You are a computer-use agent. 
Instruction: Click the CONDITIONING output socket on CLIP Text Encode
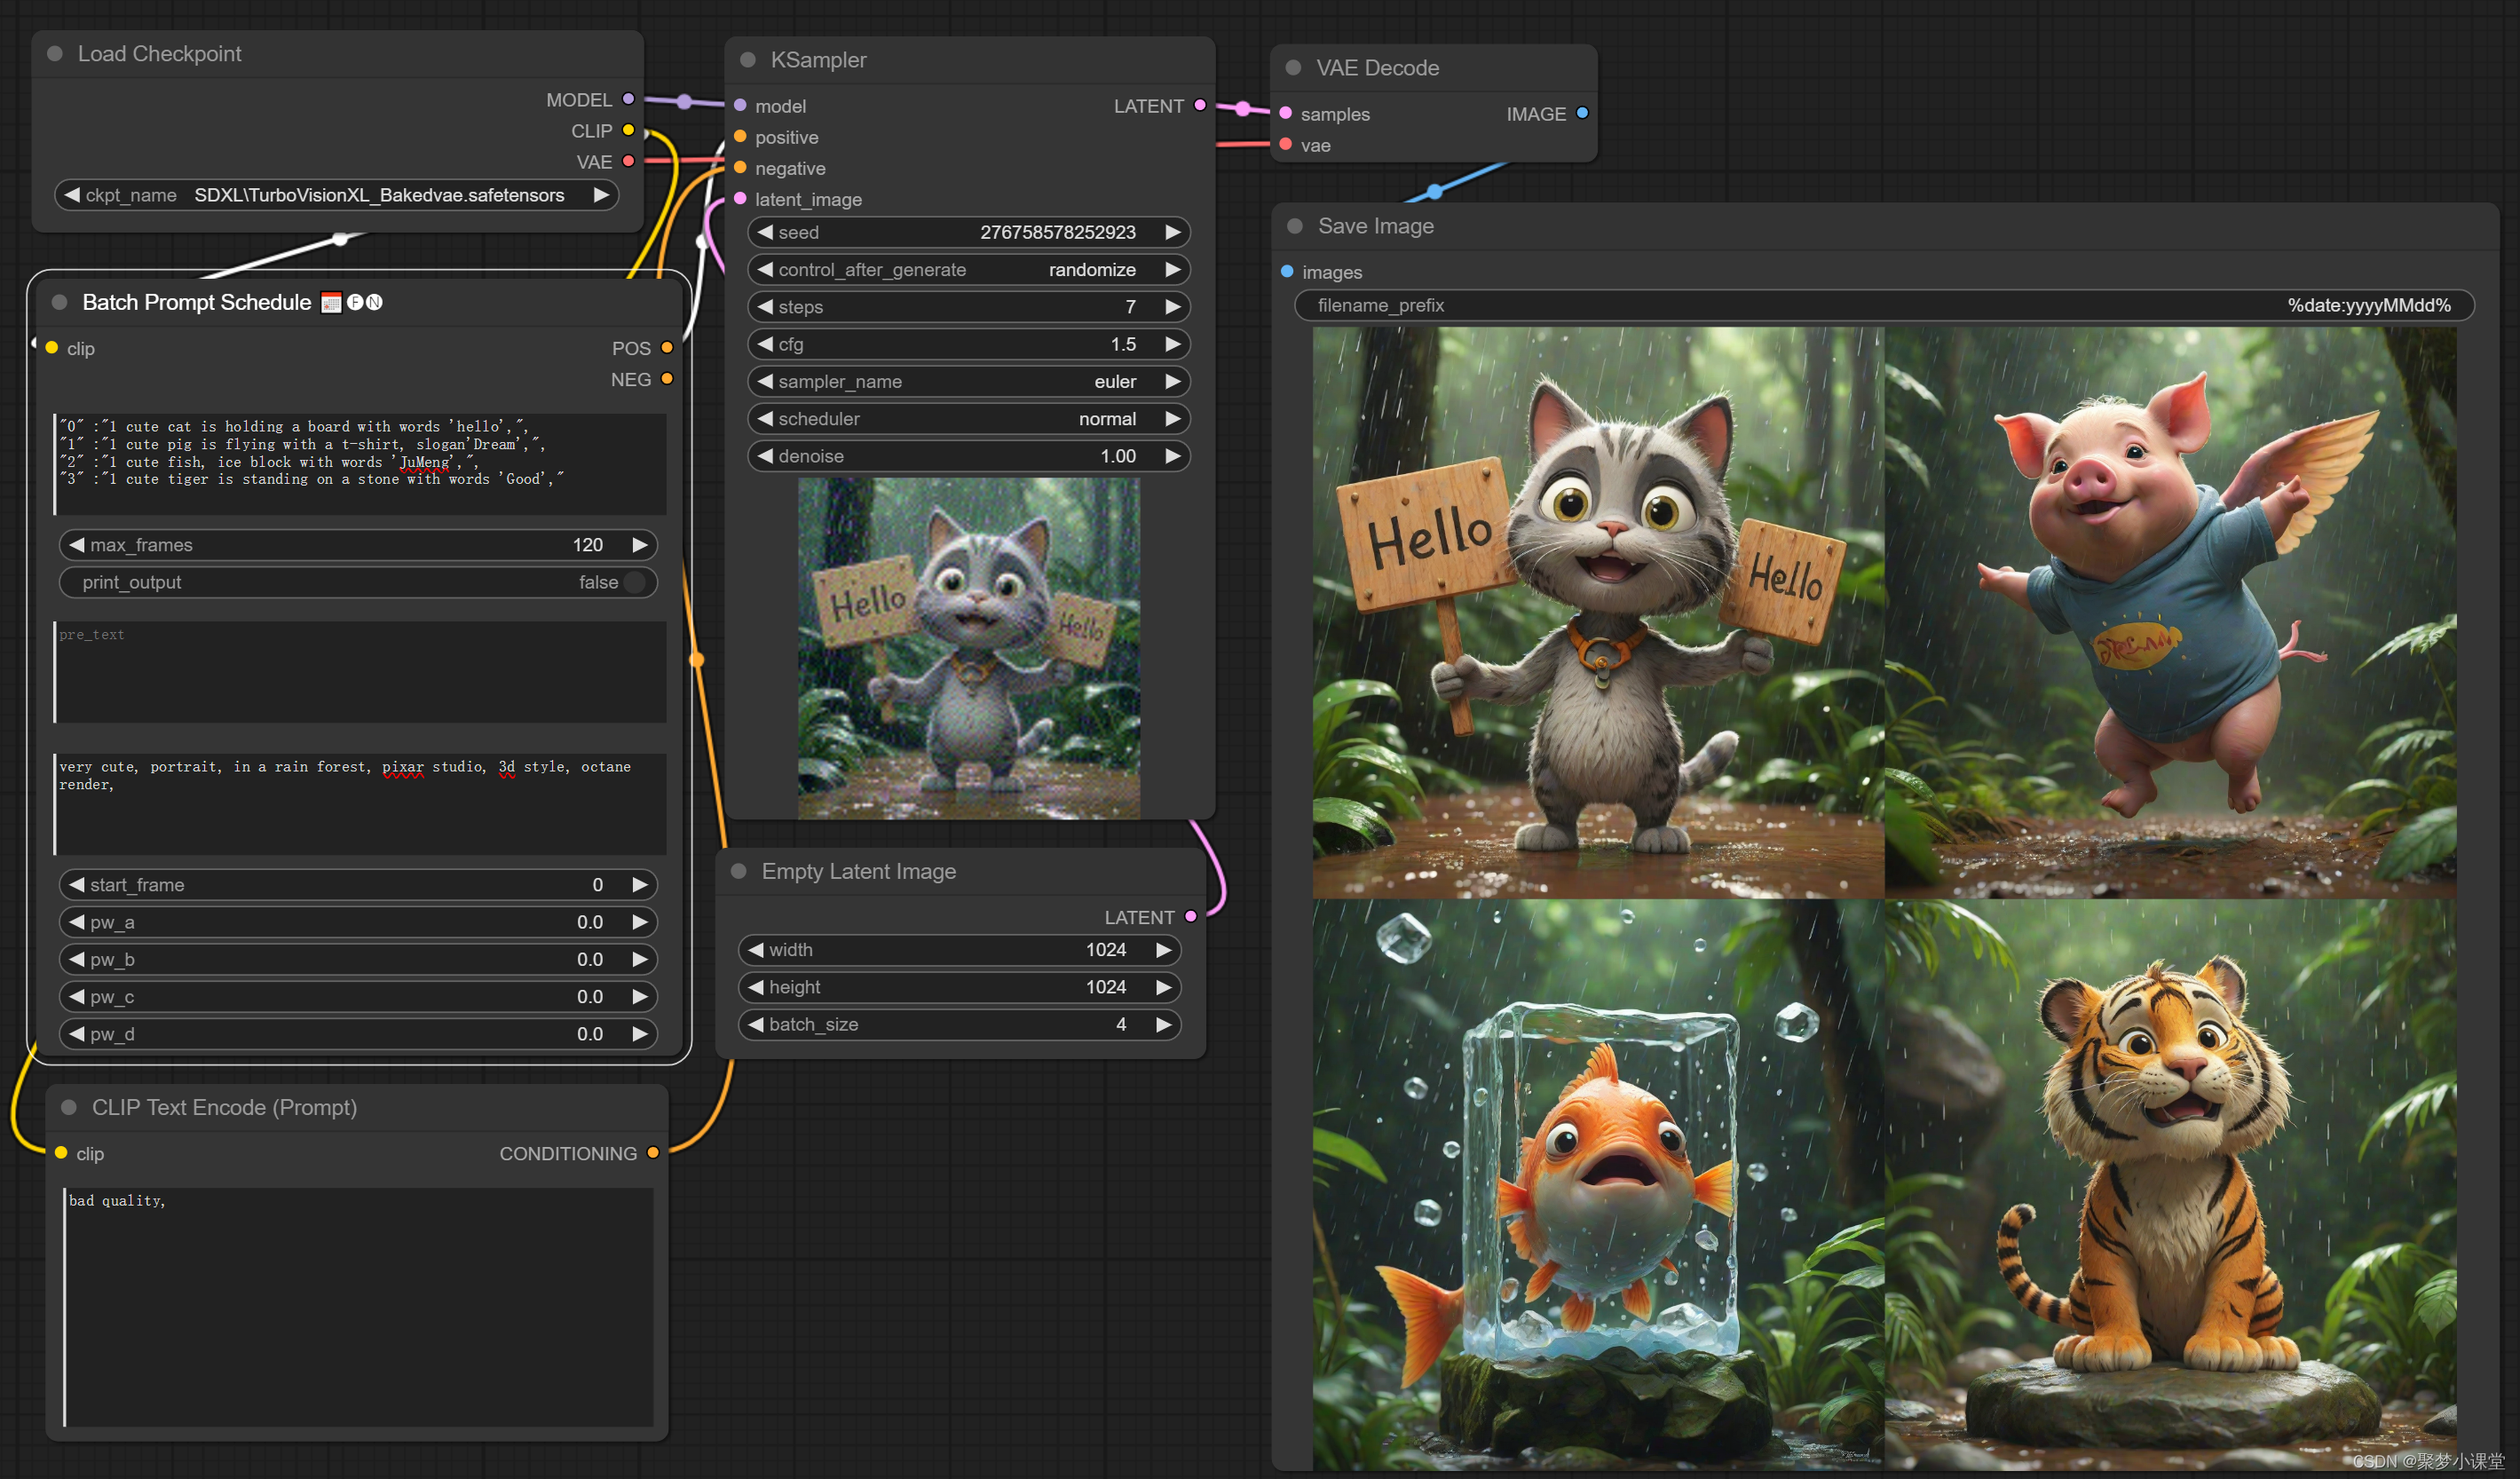pos(653,1153)
